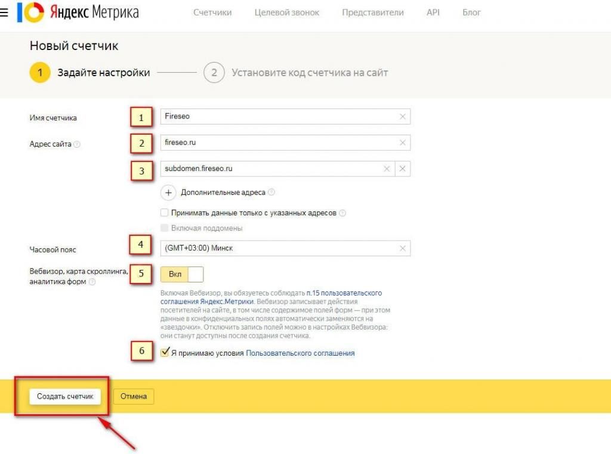Open the Представители menu item

click(373, 13)
